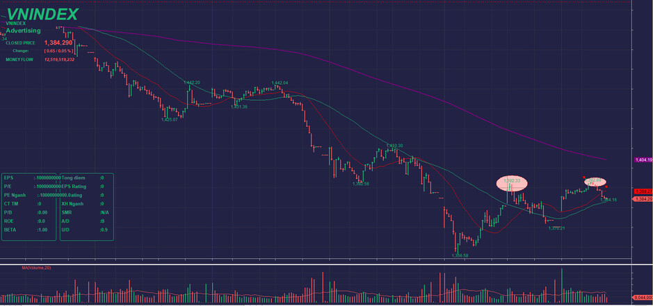
Task: Click the MA(Volume,20) indicator label
Action: click(37, 268)
